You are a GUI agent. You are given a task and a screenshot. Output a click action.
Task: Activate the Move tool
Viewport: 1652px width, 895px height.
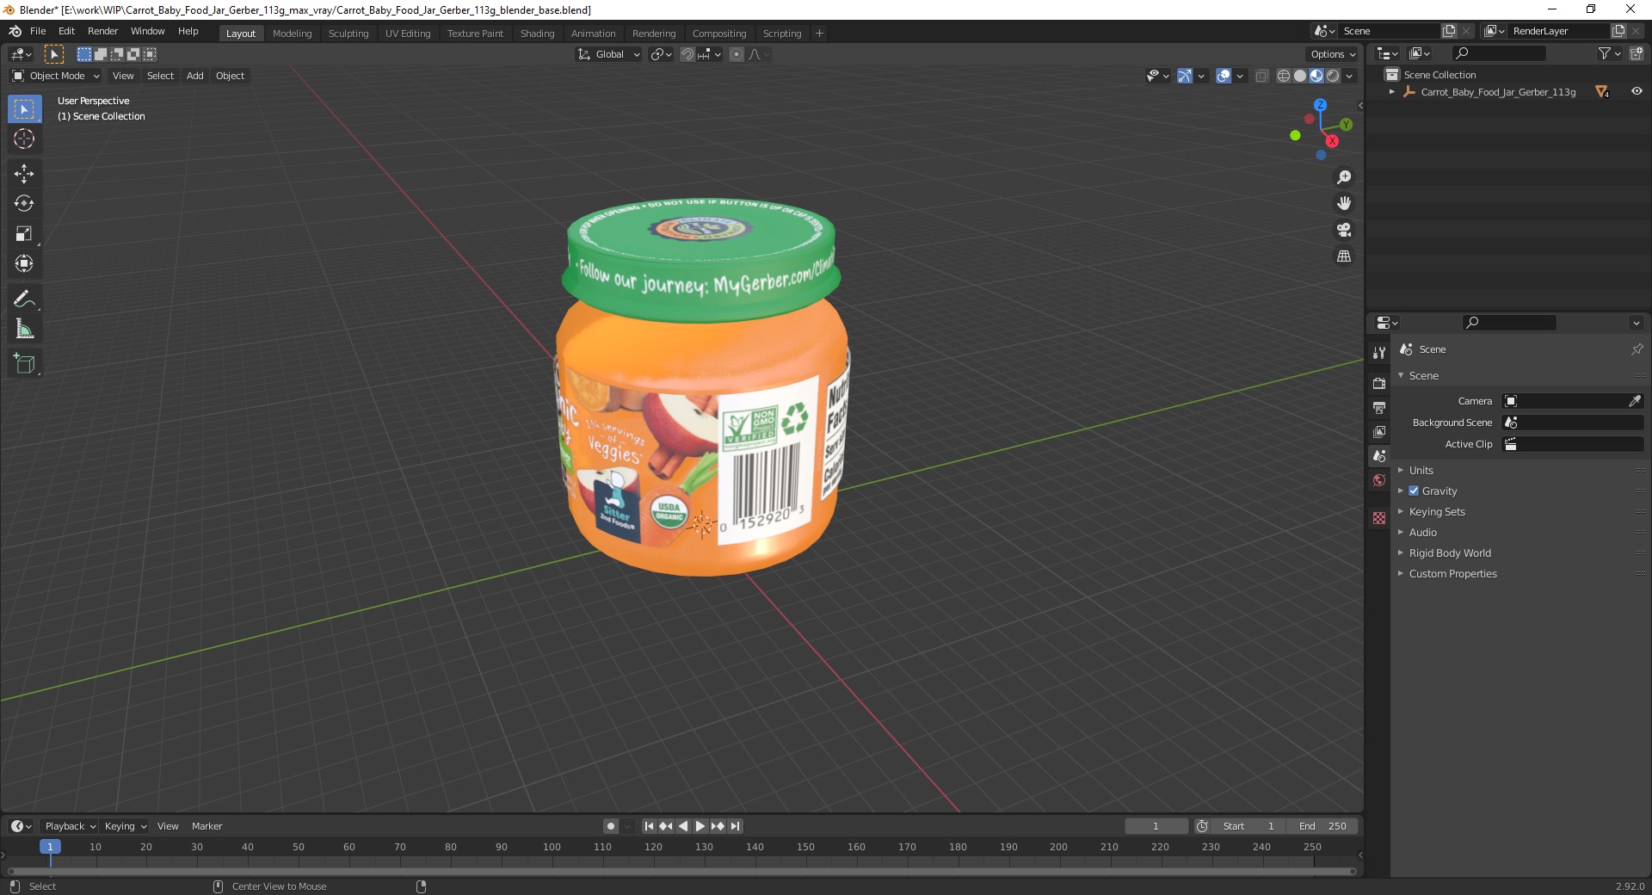[x=24, y=174]
